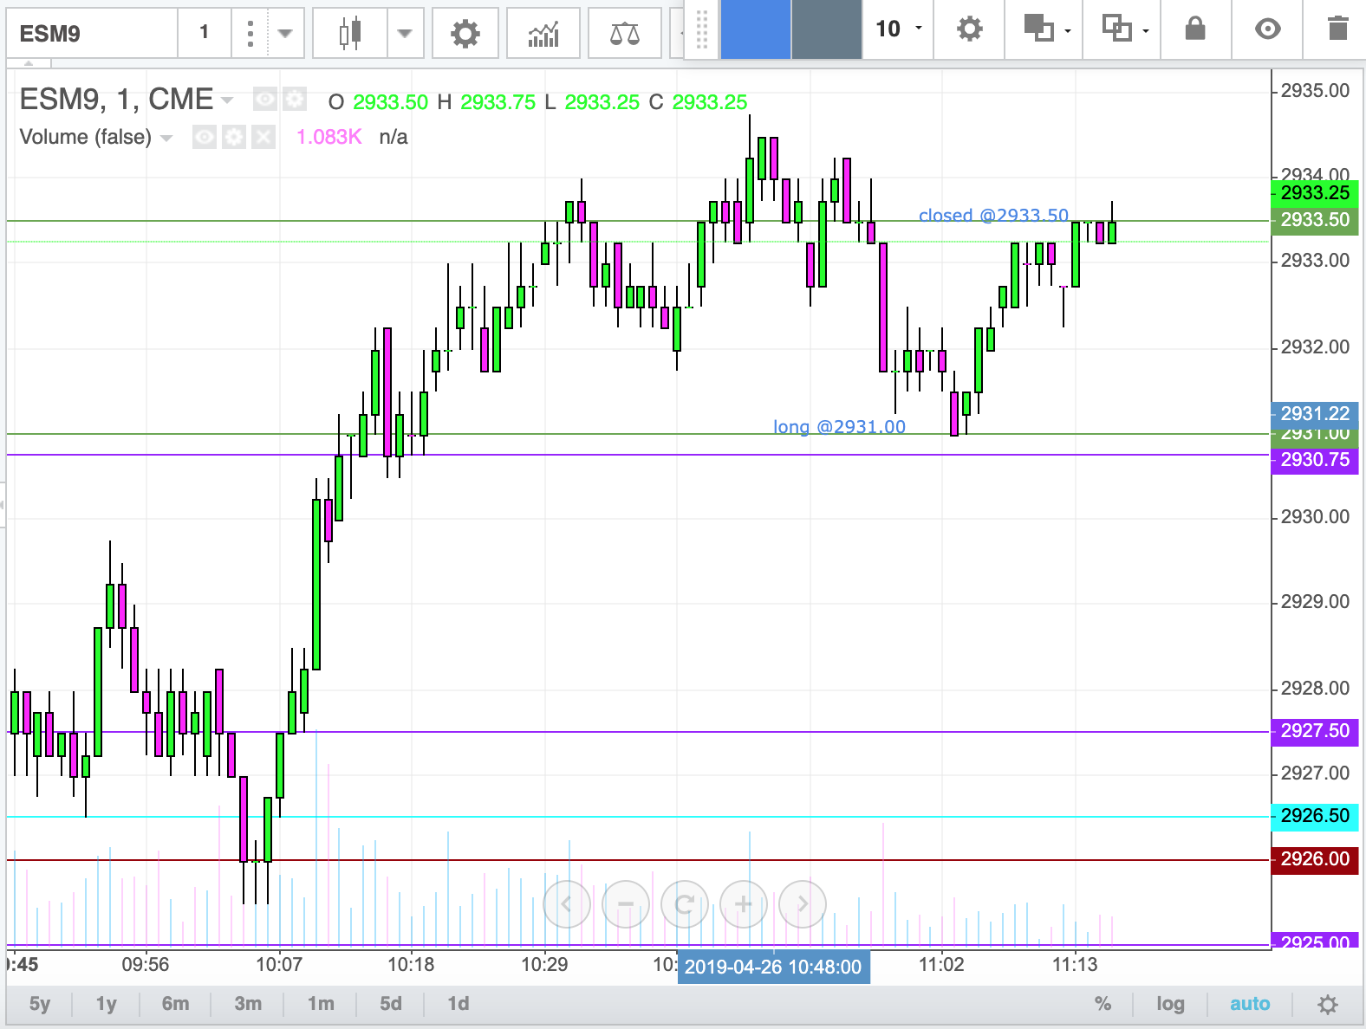
Task: Click the reset chart circular arrow button
Action: click(x=685, y=904)
